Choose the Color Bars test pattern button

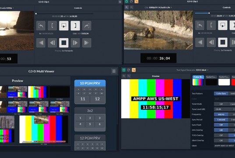[221, 93]
